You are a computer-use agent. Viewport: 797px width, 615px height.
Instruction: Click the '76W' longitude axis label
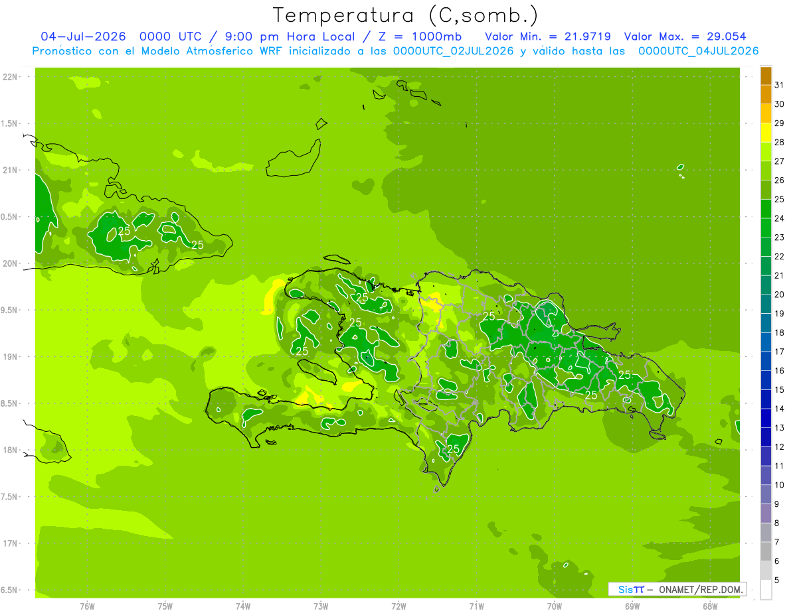pos(86,606)
